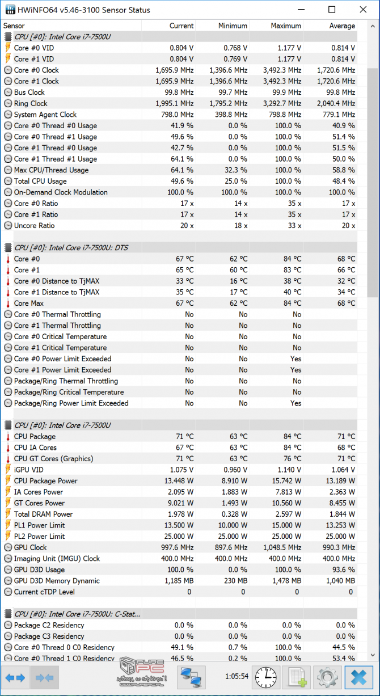
Task: Click the icon beside Total CPU Usage
Action: click(8, 181)
